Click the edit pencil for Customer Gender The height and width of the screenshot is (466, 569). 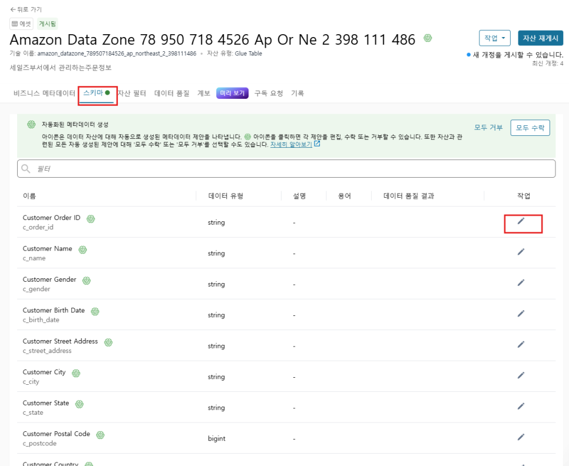[521, 282]
